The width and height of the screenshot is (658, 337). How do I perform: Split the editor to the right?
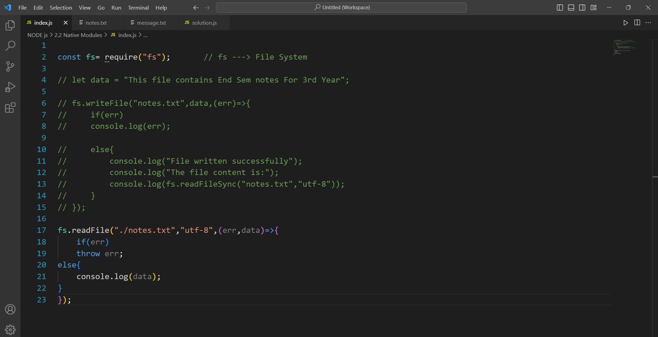(x=637, y=22)
